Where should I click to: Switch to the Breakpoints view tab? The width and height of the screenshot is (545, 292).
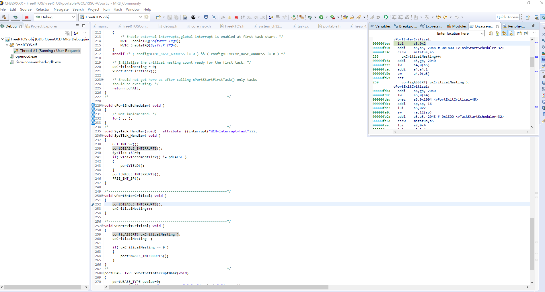tap(405, 26)
